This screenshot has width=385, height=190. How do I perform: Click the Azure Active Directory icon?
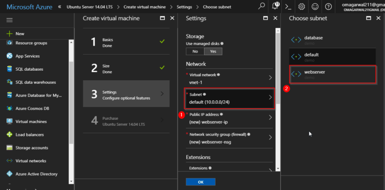(x=10, y=174)
